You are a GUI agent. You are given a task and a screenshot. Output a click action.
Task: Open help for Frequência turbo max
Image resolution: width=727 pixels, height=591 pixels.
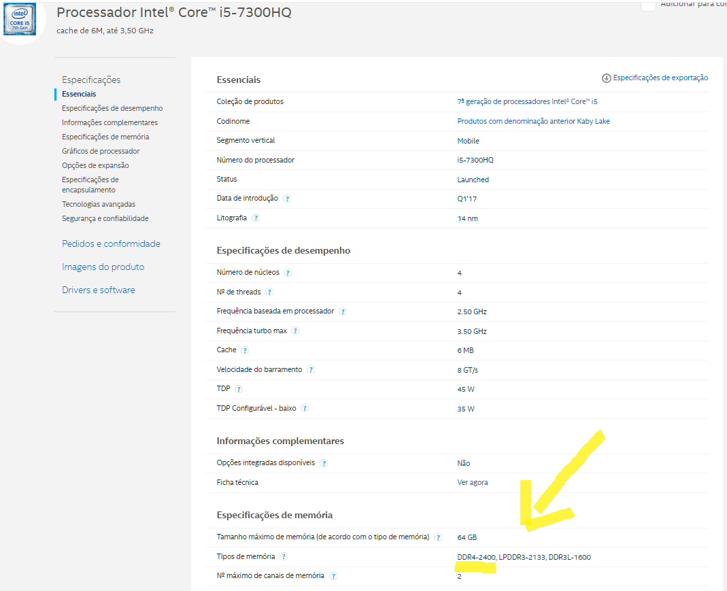coord(295,331)
